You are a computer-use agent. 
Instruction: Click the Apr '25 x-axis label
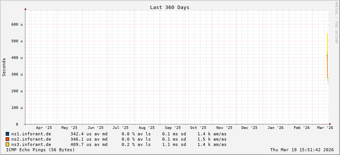click(x=44, y=128)
